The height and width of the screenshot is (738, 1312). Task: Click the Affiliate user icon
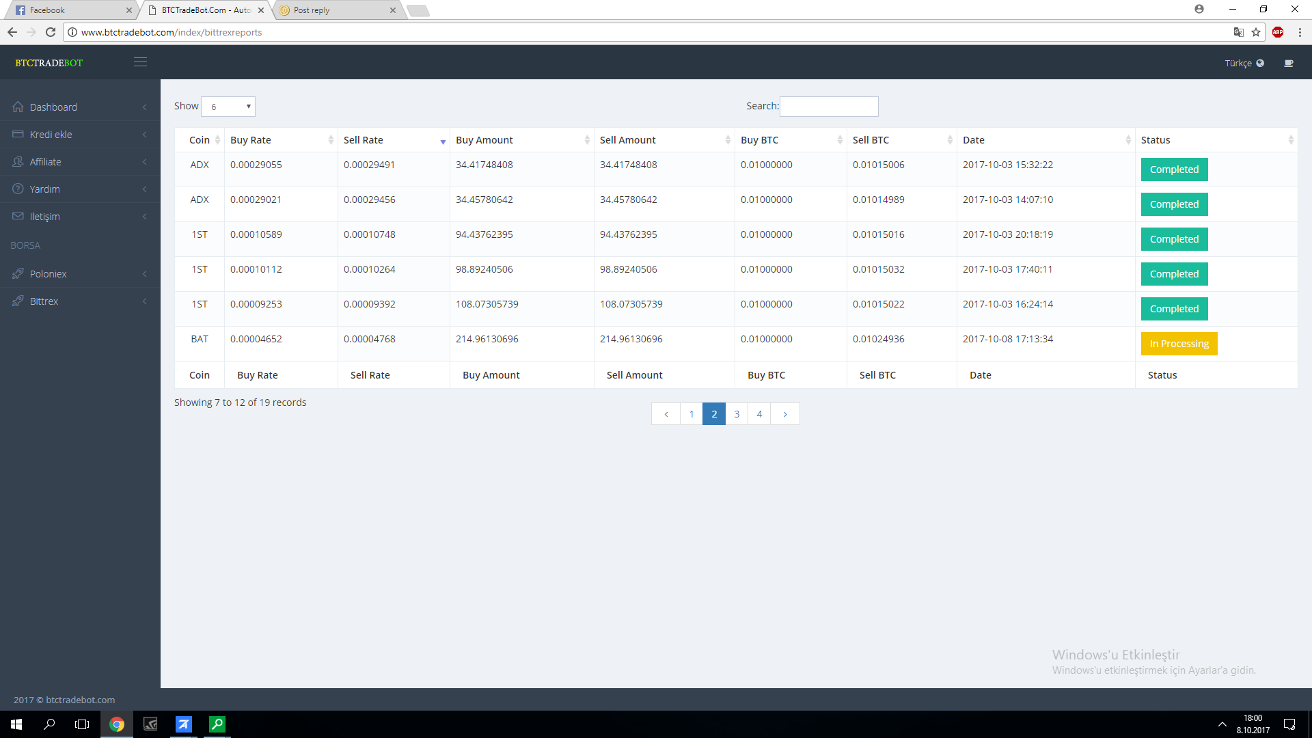coord(18,161)
